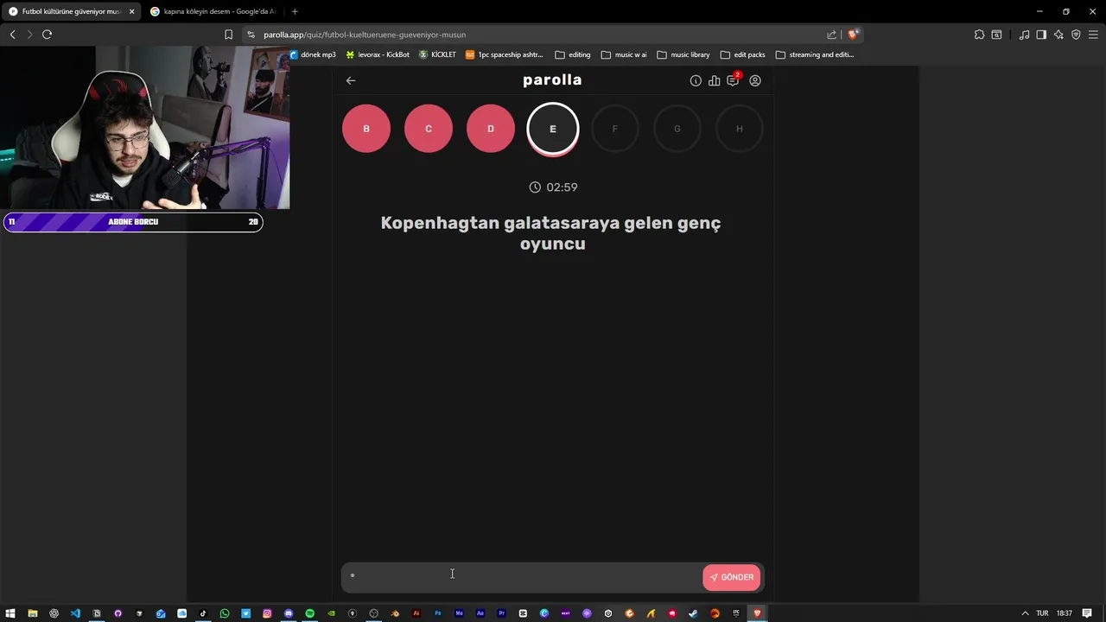This screenshot has width=1106, height=622.
Task: Close the Futbol kültürüne güveniyor tab
Action: (x=132, y=11)
